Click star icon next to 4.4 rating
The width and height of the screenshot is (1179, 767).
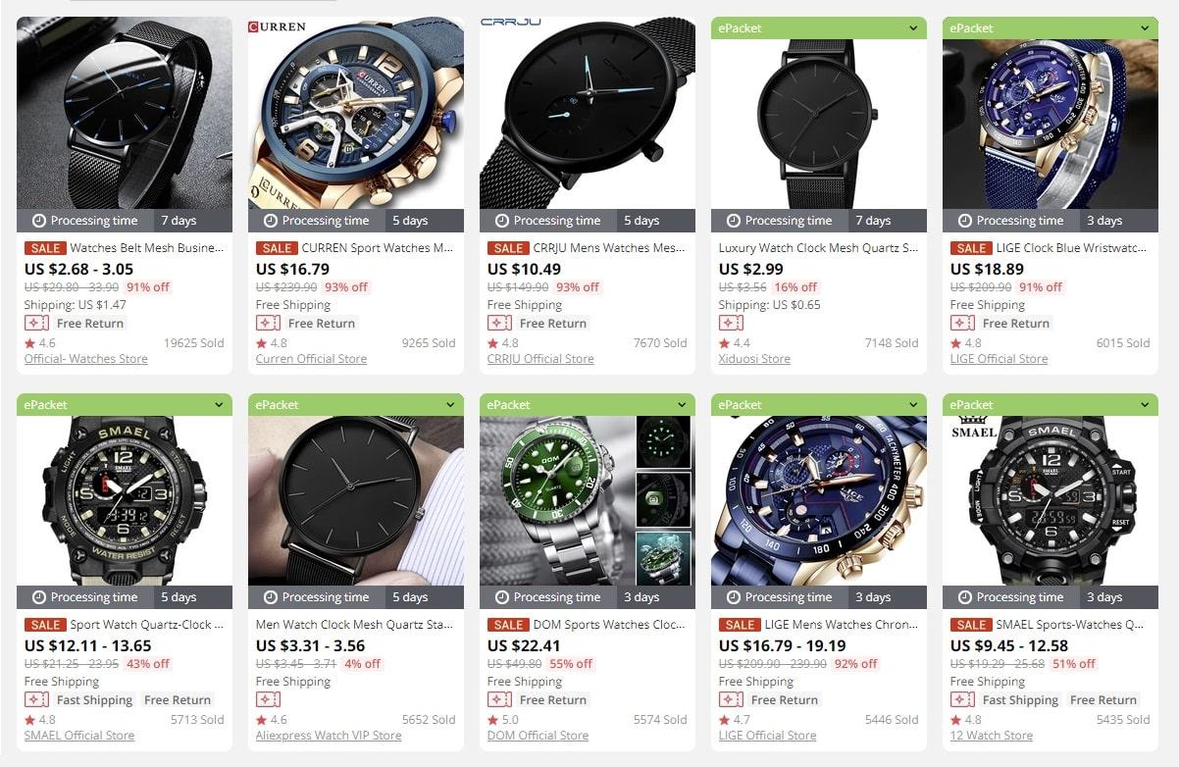click(724, 343)
